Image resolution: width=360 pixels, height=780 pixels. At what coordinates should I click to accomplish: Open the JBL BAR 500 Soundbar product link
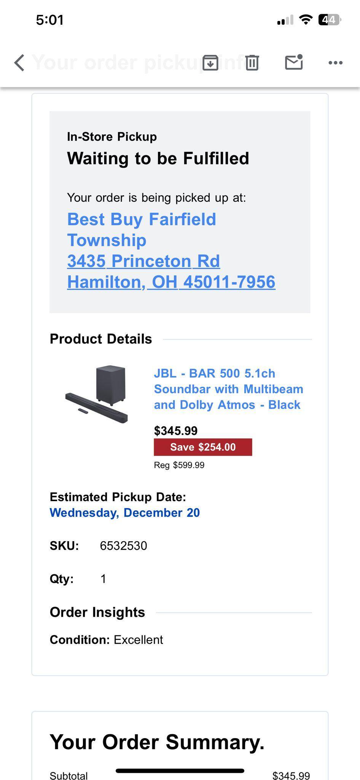228,389
